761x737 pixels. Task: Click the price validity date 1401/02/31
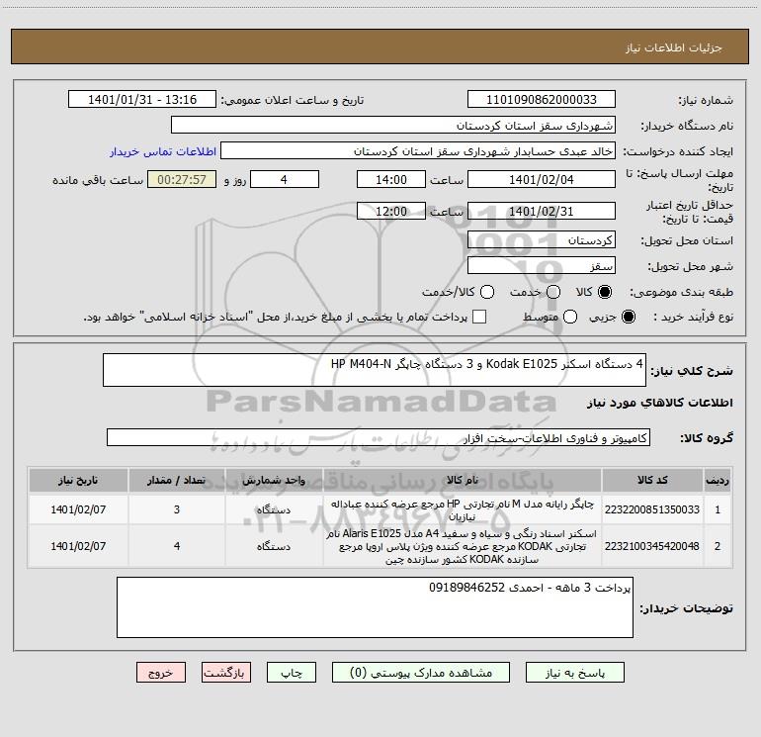542,211
